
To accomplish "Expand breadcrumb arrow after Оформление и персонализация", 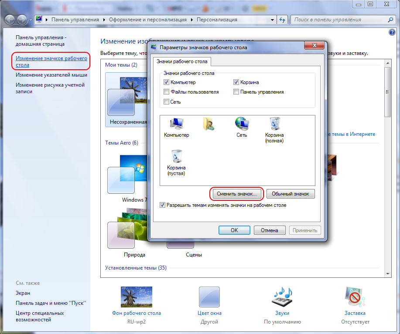I will tap(192, 20).
